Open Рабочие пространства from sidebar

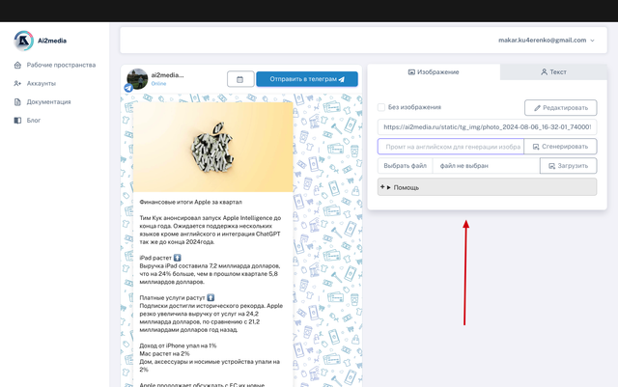[x=60, y=65]
